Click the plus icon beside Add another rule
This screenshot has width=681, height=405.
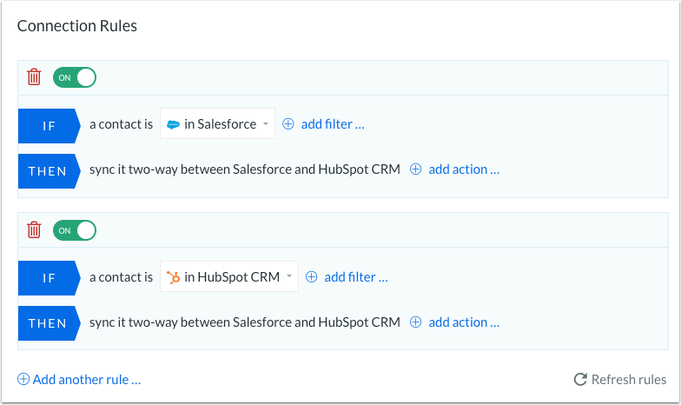pyautogui.click(x=23, y=380)
